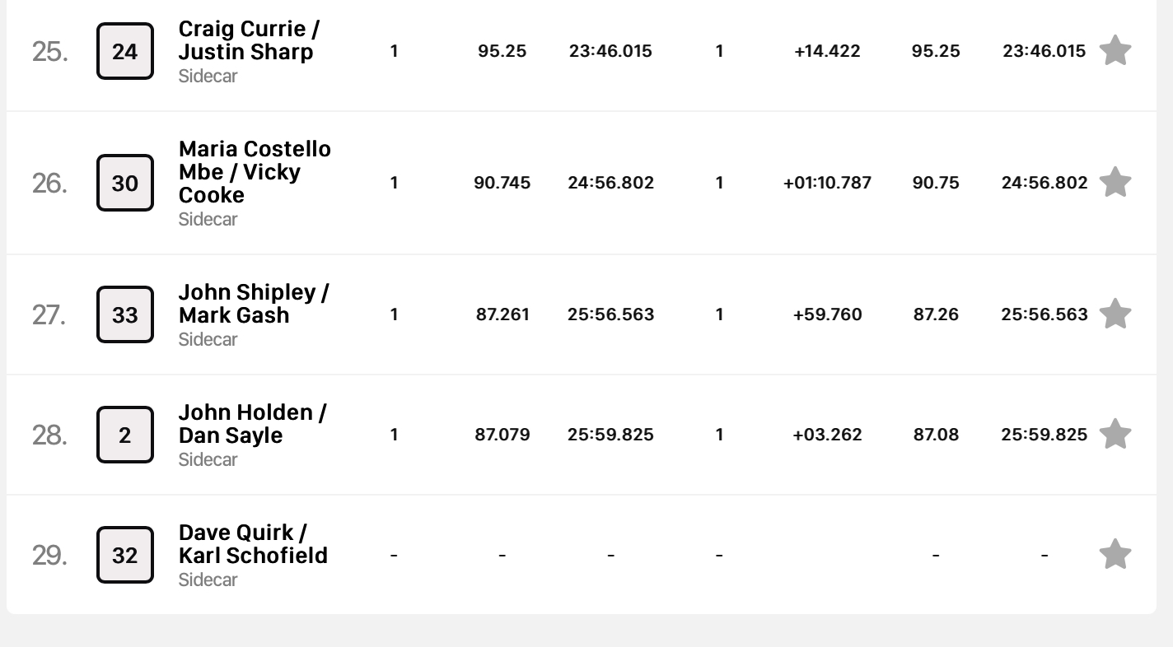Toggle favorite star for John Shipley / Mark Gash
This screenshot has width=1173, height=647.
pyautogui.click(x=1115, y=314)
